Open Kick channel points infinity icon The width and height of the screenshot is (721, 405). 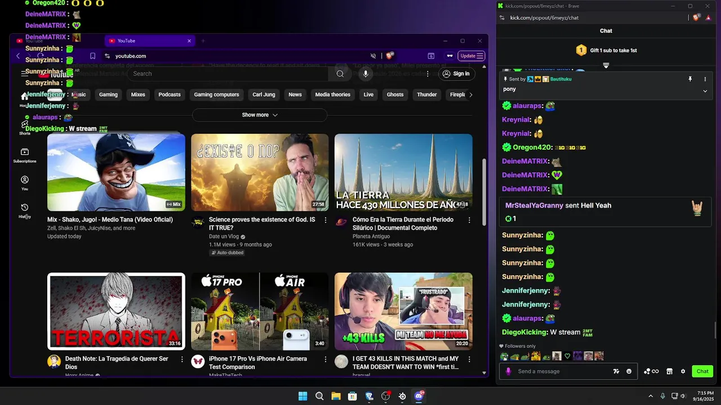tap(651, 371)
